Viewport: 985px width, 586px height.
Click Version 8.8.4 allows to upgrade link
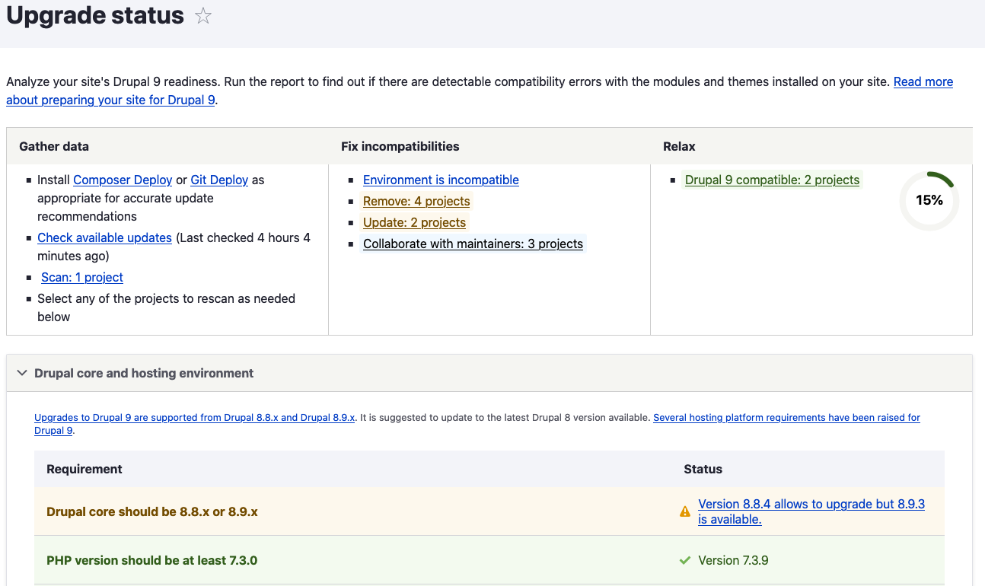pyautogui.click(x=811, y=505)
